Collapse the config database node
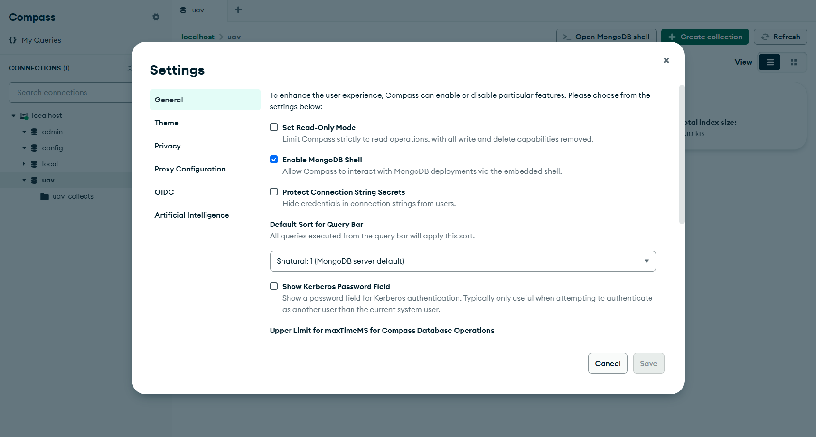The image size is (816, 437). [x=24, y=148]
